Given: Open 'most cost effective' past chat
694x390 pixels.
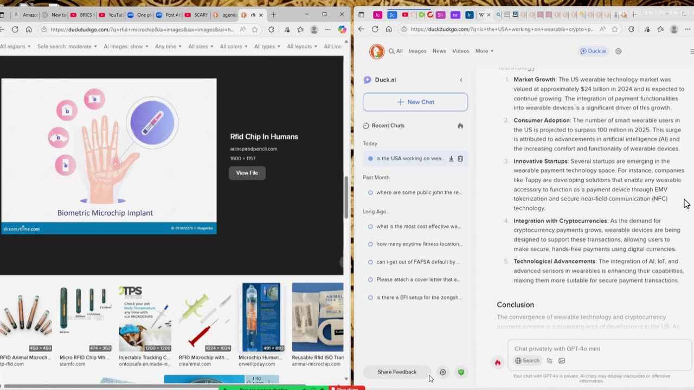Looking at the screenshot, I should tap(415, 226).
